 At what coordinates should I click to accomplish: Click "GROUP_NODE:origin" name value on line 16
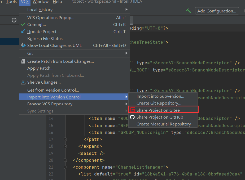(143, 132)
